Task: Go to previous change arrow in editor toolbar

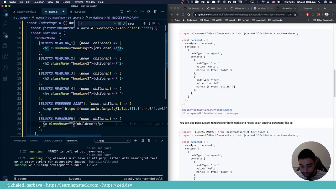Action: coord(129,12)
